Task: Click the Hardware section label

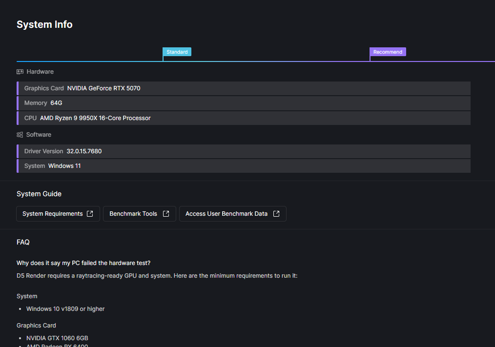Action: coord(40,72)
